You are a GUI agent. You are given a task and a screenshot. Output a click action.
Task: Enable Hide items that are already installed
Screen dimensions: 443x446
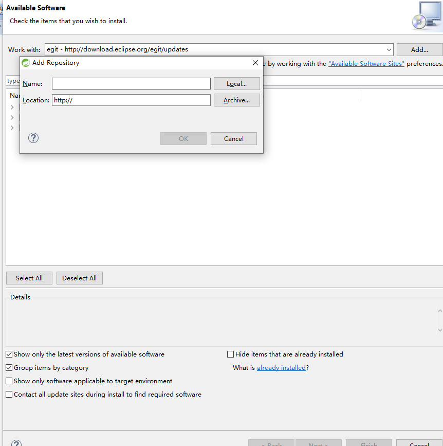click(x=230, y=354)
